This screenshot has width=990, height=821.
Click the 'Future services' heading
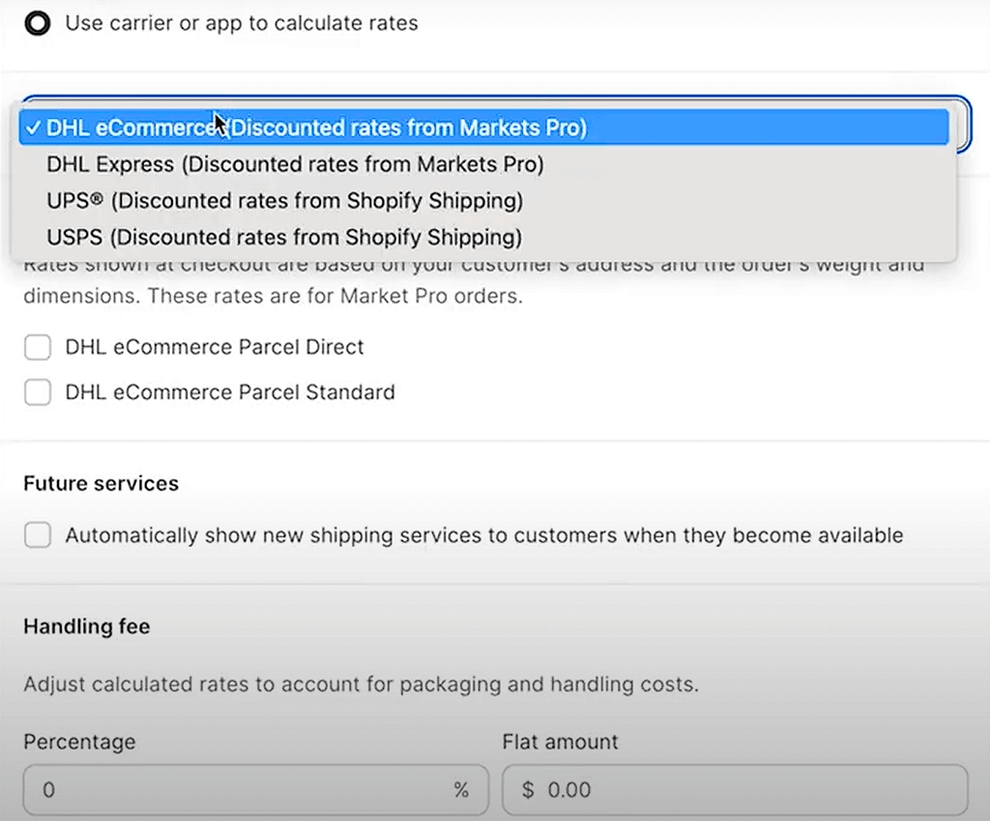[101, 484]
